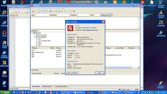Click the Quickconnect button
Image resolution: width=167 pixels, height=94 pixels.
(106, 15)
